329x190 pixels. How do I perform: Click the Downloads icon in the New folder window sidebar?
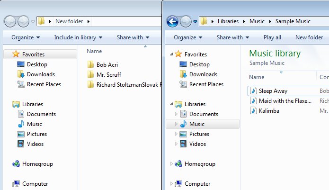21,74
